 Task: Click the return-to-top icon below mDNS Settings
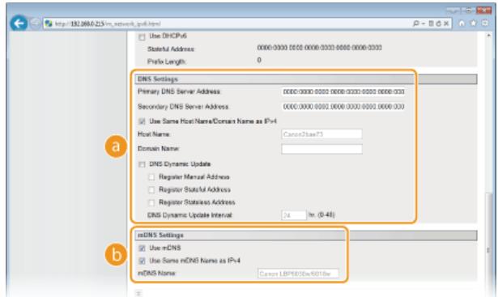pyautogui.click(x=138, y=293)
